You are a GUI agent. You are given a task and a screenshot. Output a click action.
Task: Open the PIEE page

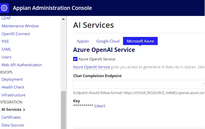(5, 41)
